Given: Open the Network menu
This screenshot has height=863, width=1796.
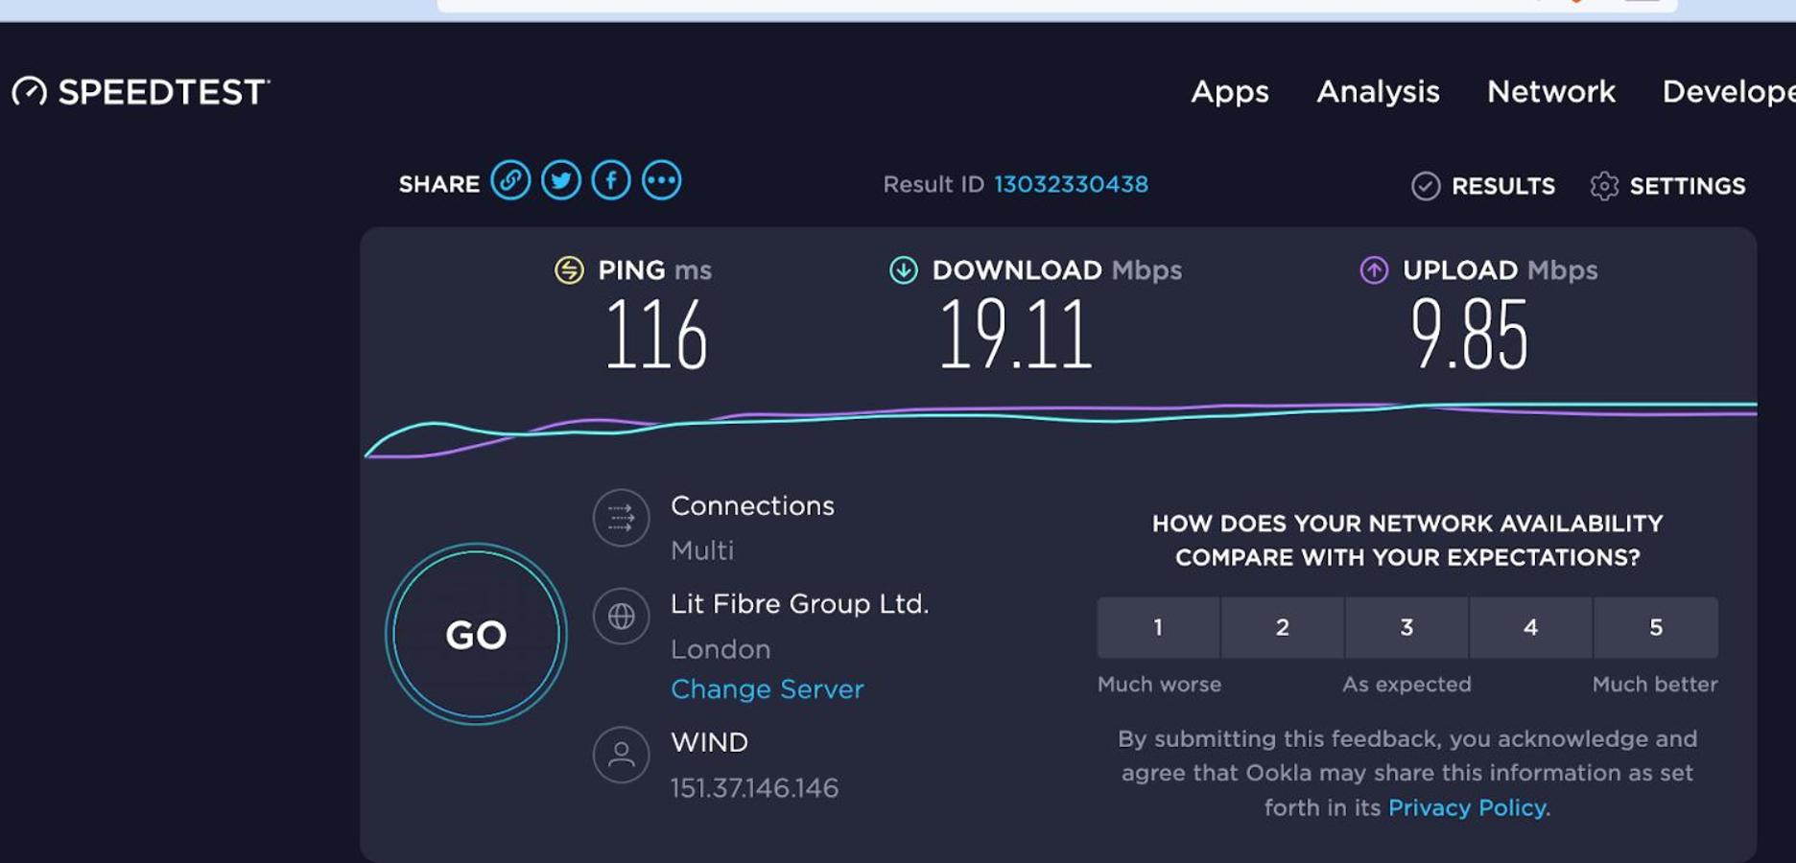Looking at the screenshot, I should (1551, 92).
